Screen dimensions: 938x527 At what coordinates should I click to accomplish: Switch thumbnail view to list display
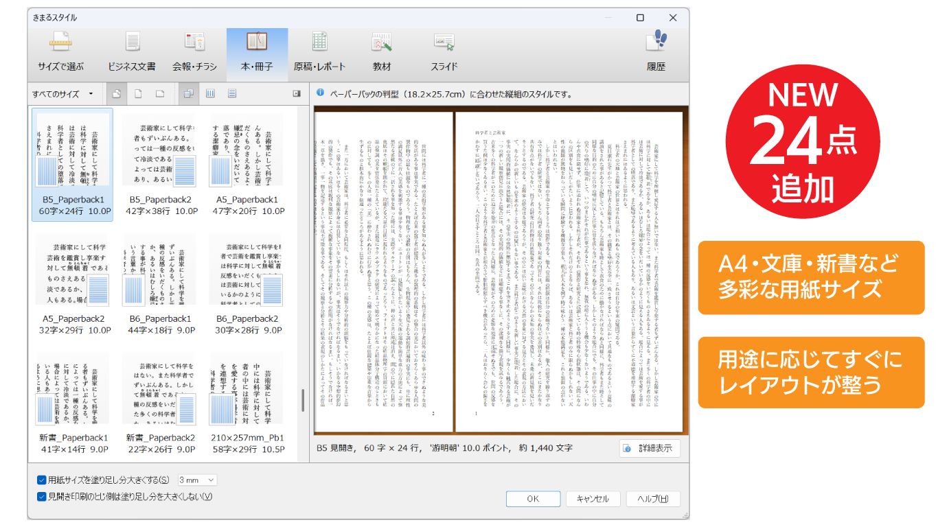[x=232, y=93]
